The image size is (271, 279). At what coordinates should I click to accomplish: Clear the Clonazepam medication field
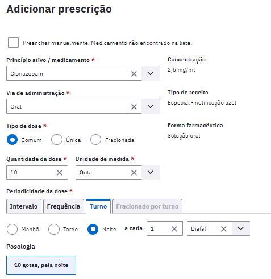(x=134, y=74)
